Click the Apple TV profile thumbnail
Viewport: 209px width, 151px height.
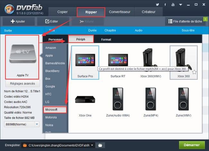pos(22,57)
